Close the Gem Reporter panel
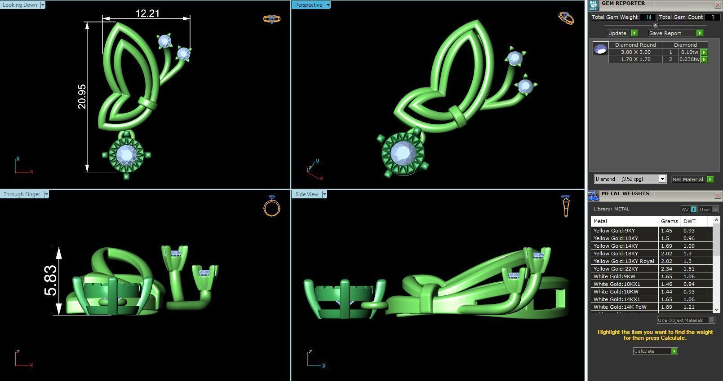This screenshot has height=381, width=723. (718, 5)
